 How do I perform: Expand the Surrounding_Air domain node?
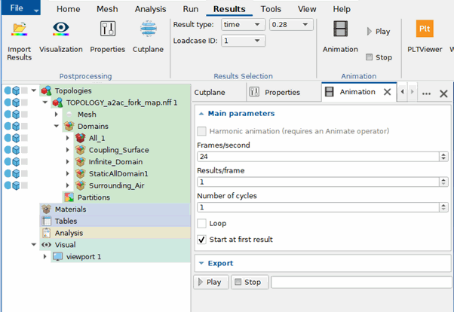click(67, 185)
